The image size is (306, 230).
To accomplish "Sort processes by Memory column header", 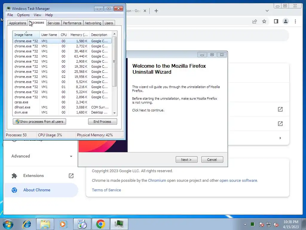I will 79,35.
